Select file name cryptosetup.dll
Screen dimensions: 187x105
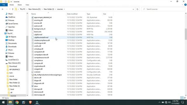click(40, 66)
